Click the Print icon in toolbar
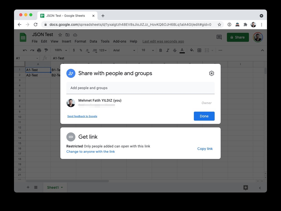This screenshot has height=211, width=281. [x=39, y=50]
